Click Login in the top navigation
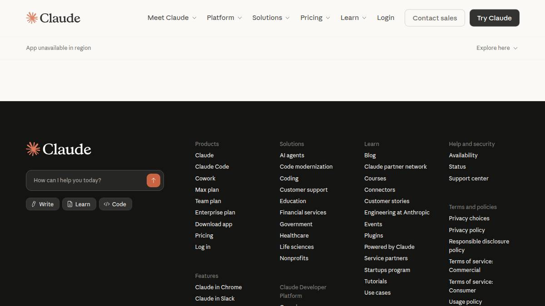The image size is (545, 306). click(x=386, y=18)
